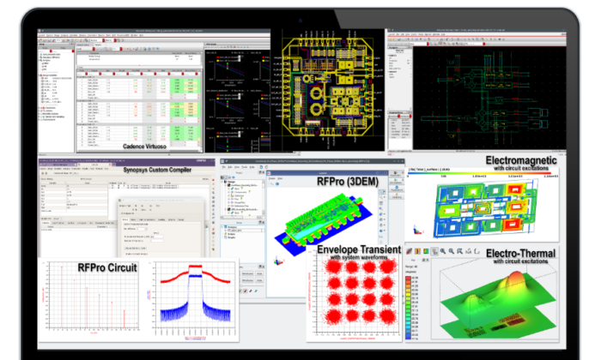Click zoom-out magnifier in Electro-Thermal toolbar
This screenshot has width=589, height=360.
click(x=451, y=251)
